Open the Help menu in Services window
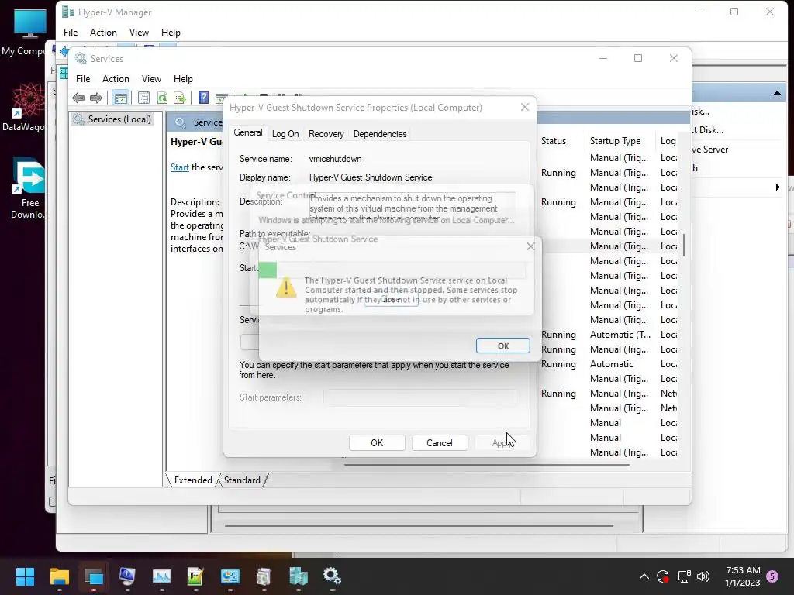Screen dimensions: 794x595 tap(183, 79)
